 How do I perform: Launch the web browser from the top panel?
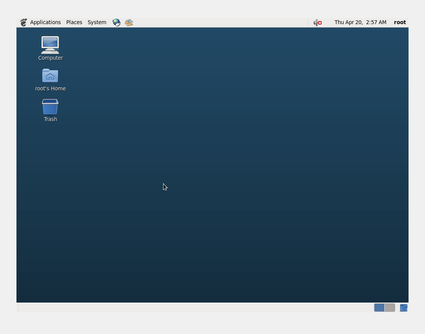pos(116,22)
